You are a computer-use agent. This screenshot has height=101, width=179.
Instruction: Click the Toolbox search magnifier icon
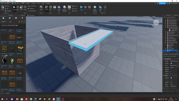click(22, 22)
